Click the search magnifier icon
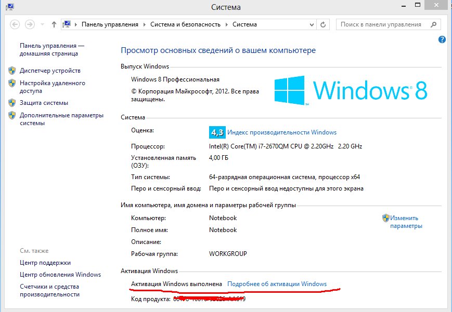The image size is (452, 312). point(434,24)
